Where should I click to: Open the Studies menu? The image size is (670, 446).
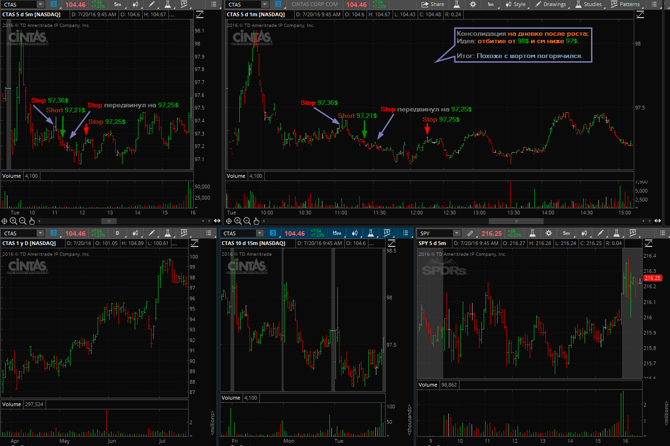[588, 4]
